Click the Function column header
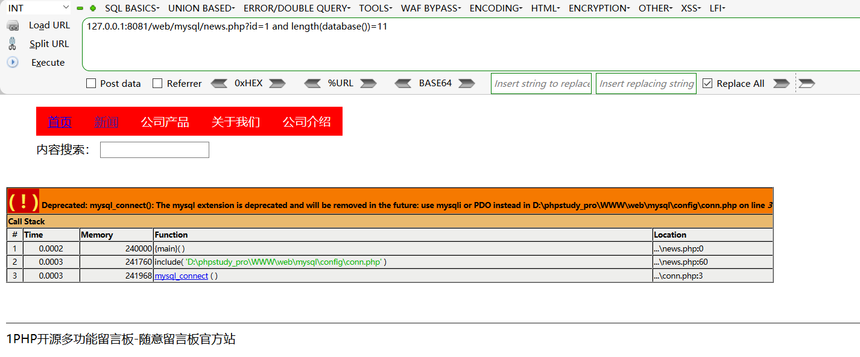The height and width of the screenshot is (357, 860). 403,235
